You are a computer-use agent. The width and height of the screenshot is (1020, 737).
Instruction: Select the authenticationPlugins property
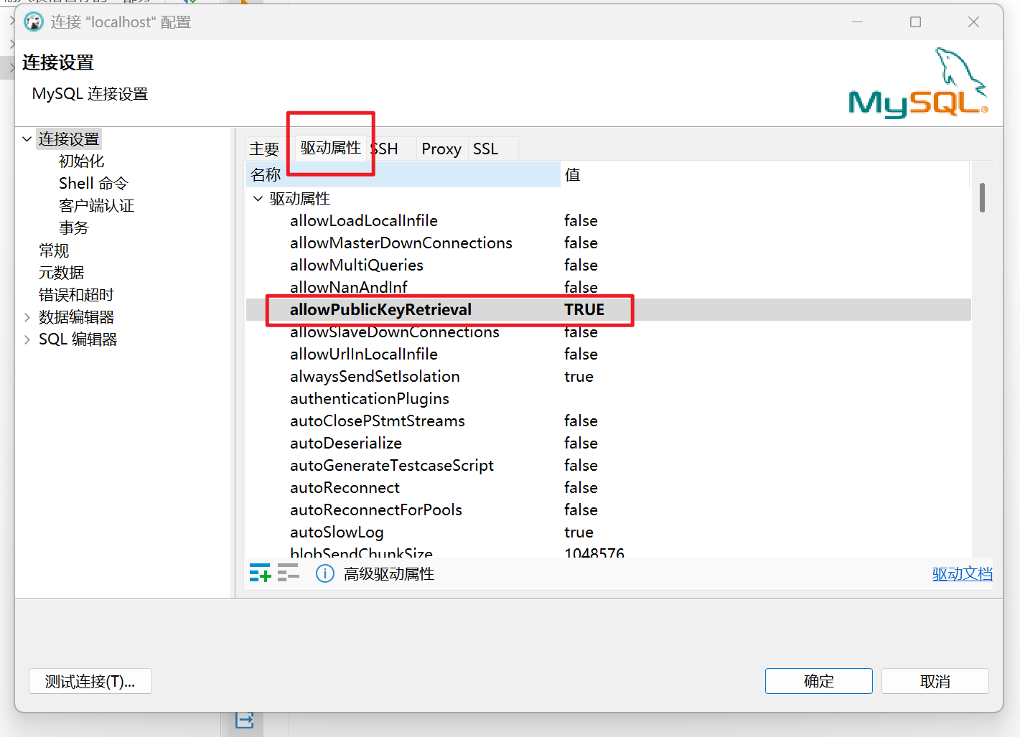click(x=370, y=398)
